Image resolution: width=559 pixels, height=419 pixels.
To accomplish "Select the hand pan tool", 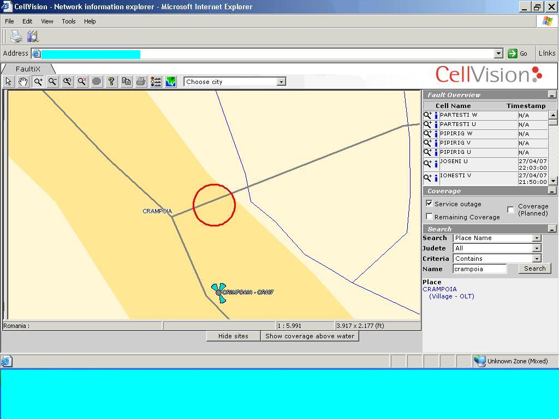I will tap(23, 82).
